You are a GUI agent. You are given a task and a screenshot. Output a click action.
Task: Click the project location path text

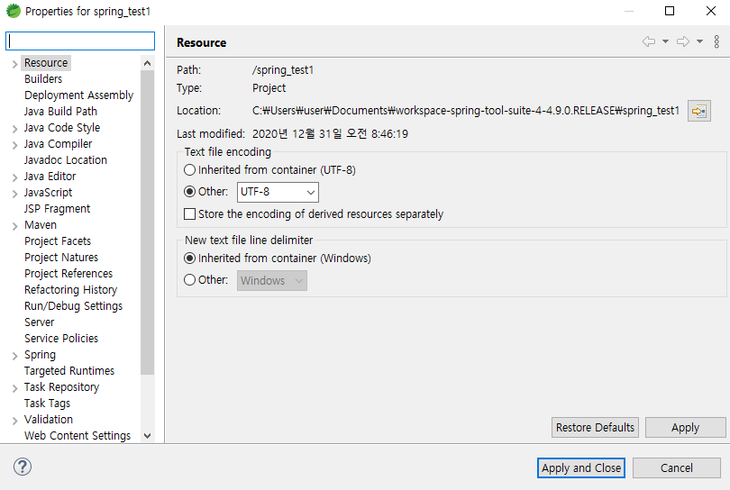click(x=466, y=110)
